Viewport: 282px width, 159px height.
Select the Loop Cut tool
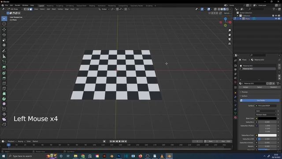(x=4, y=83)
